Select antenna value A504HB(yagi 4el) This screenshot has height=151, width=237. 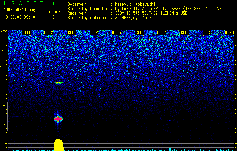[x=133, y=18]
